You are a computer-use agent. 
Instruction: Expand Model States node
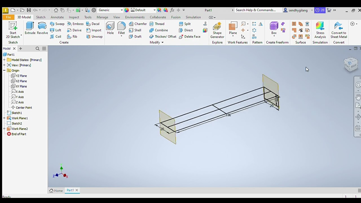point(4,60)
